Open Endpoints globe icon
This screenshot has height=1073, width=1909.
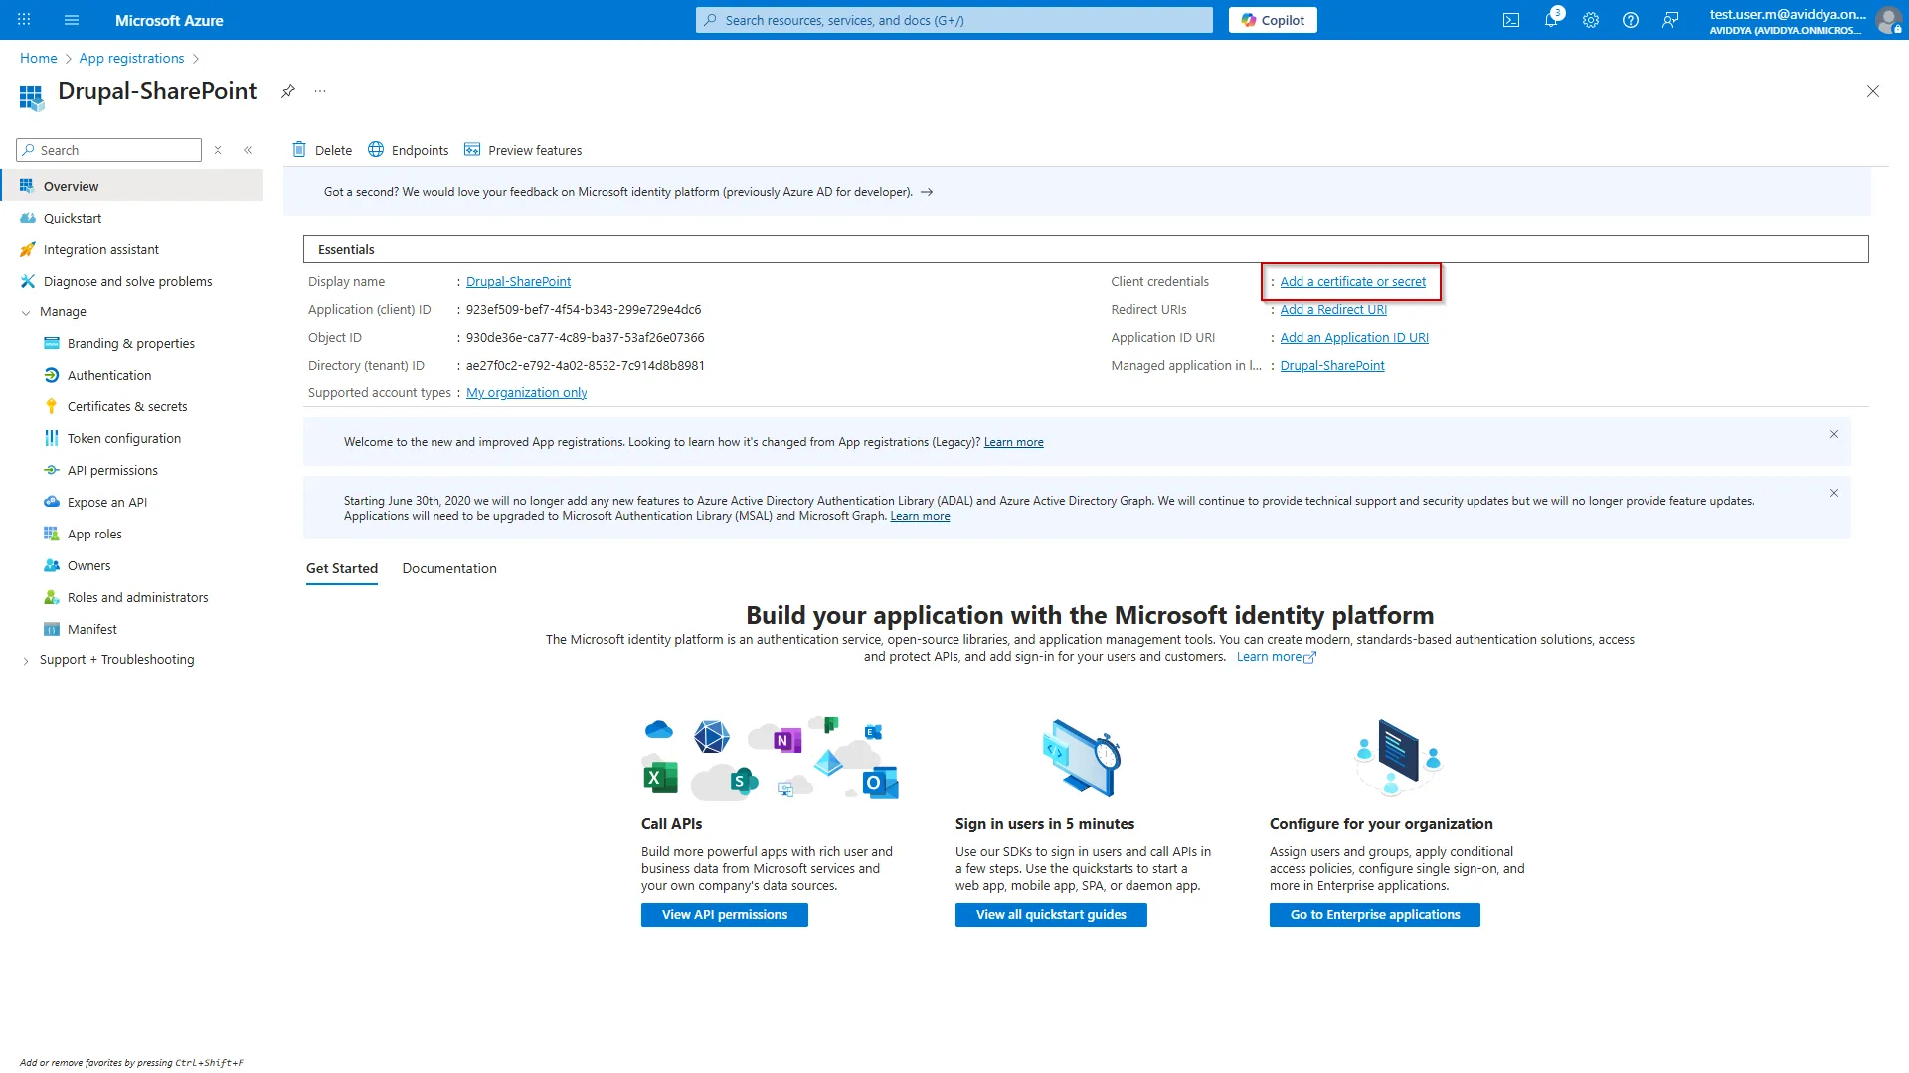tap(376, 150)
